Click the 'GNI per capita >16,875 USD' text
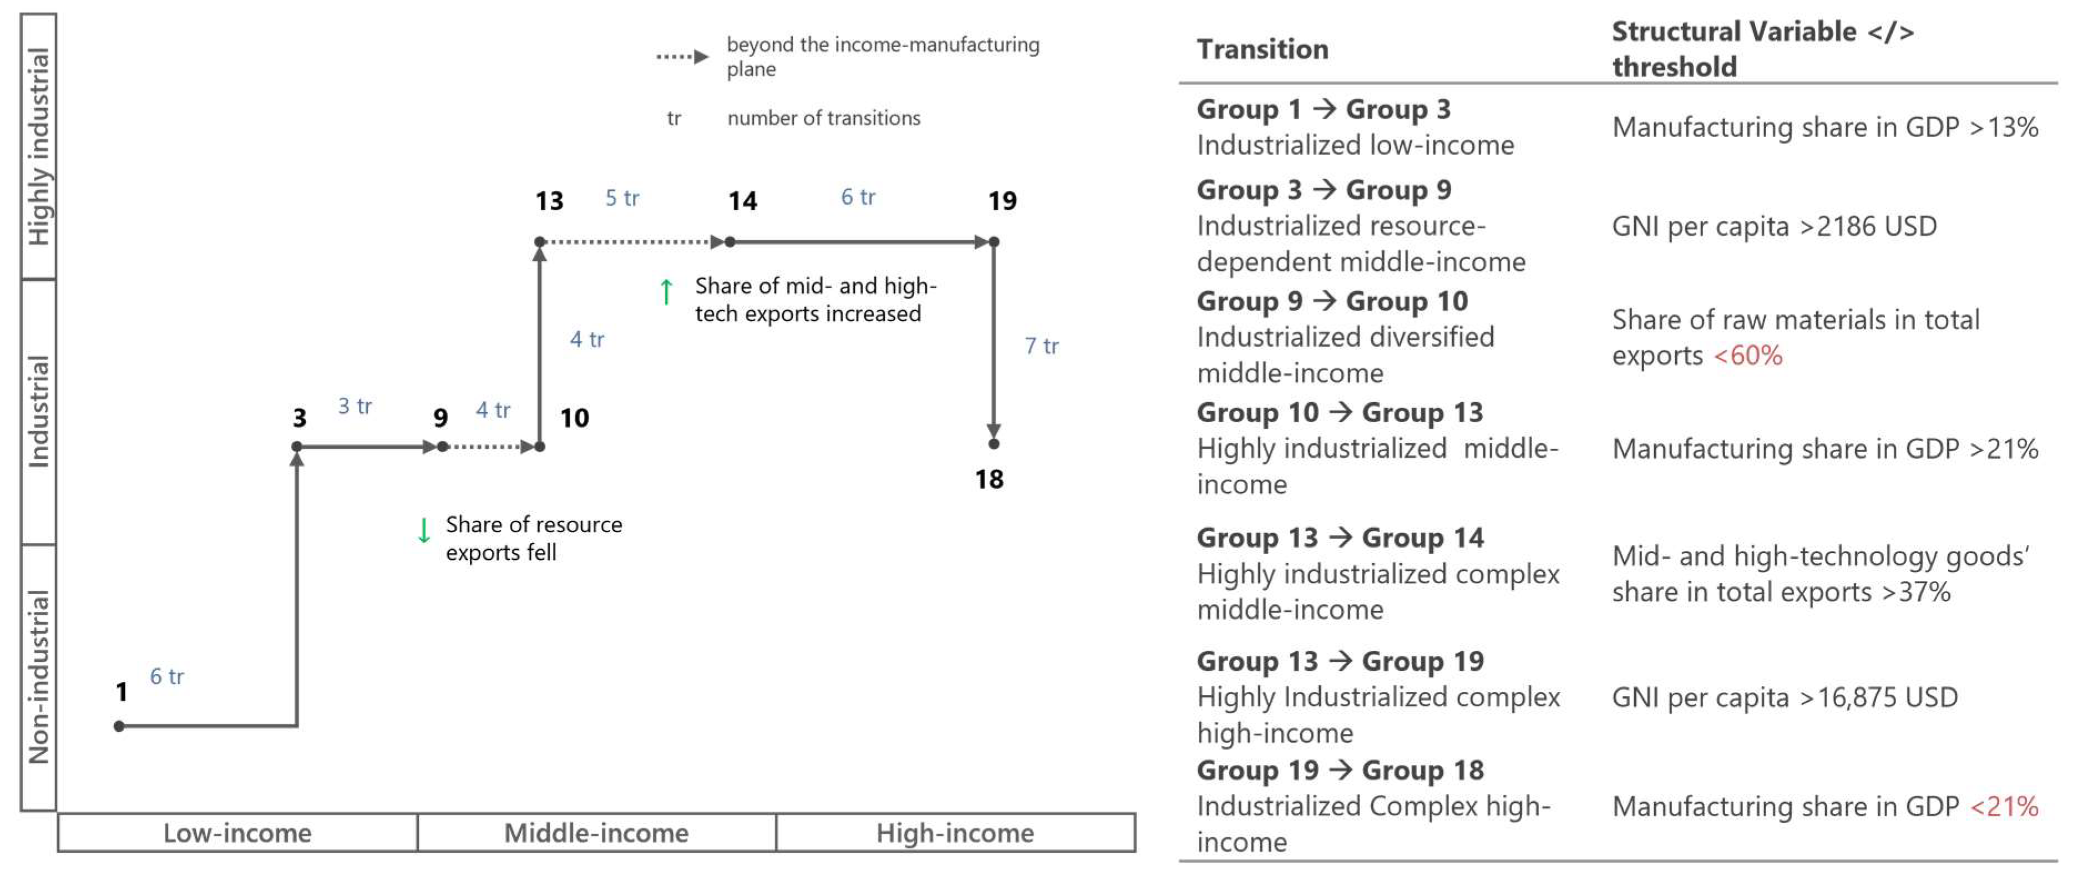The width and height of the screenshot is (2073, 881). 1784,697
